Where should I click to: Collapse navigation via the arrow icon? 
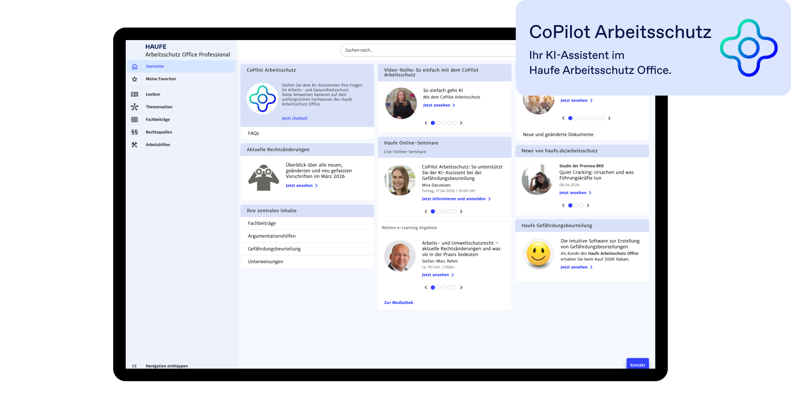click(134, 366)
